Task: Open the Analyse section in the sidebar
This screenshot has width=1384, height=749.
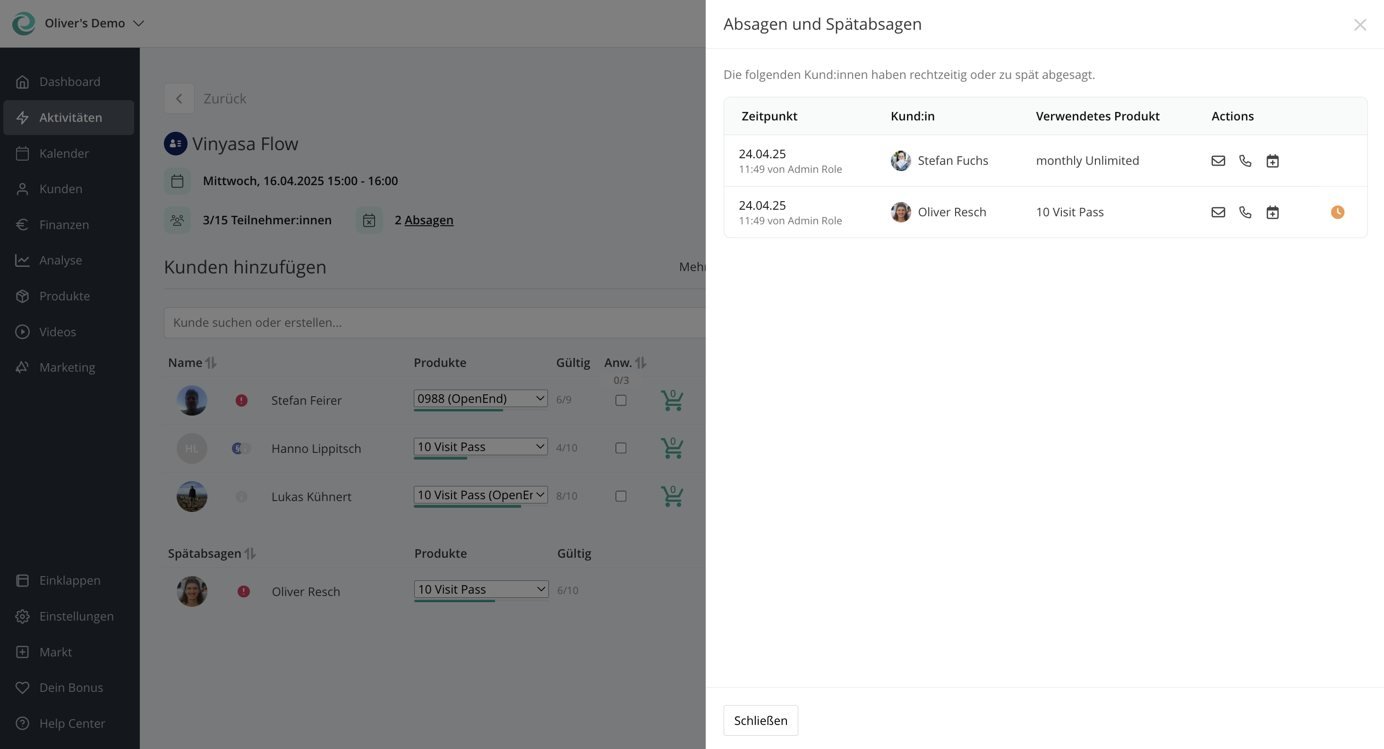Action: point(61,260)
